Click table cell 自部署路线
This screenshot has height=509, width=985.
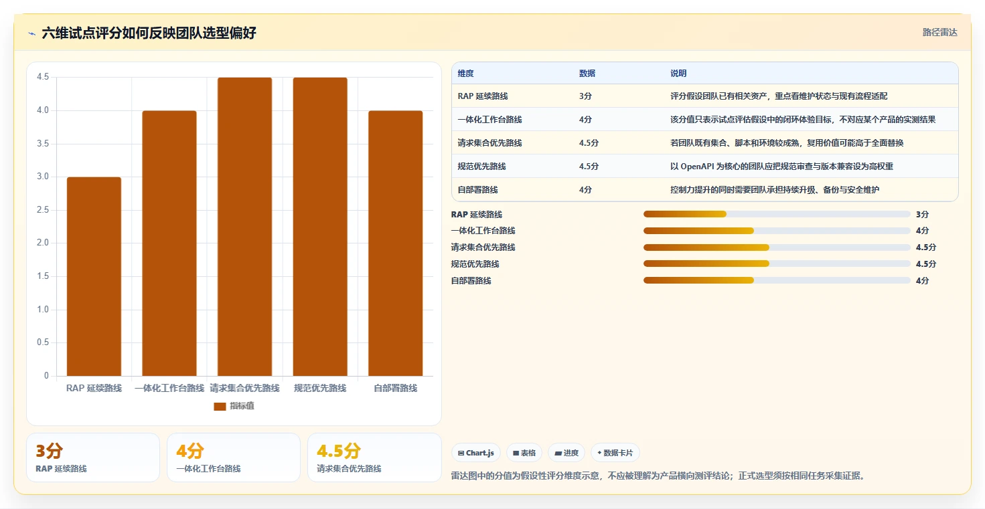(478, 190)
